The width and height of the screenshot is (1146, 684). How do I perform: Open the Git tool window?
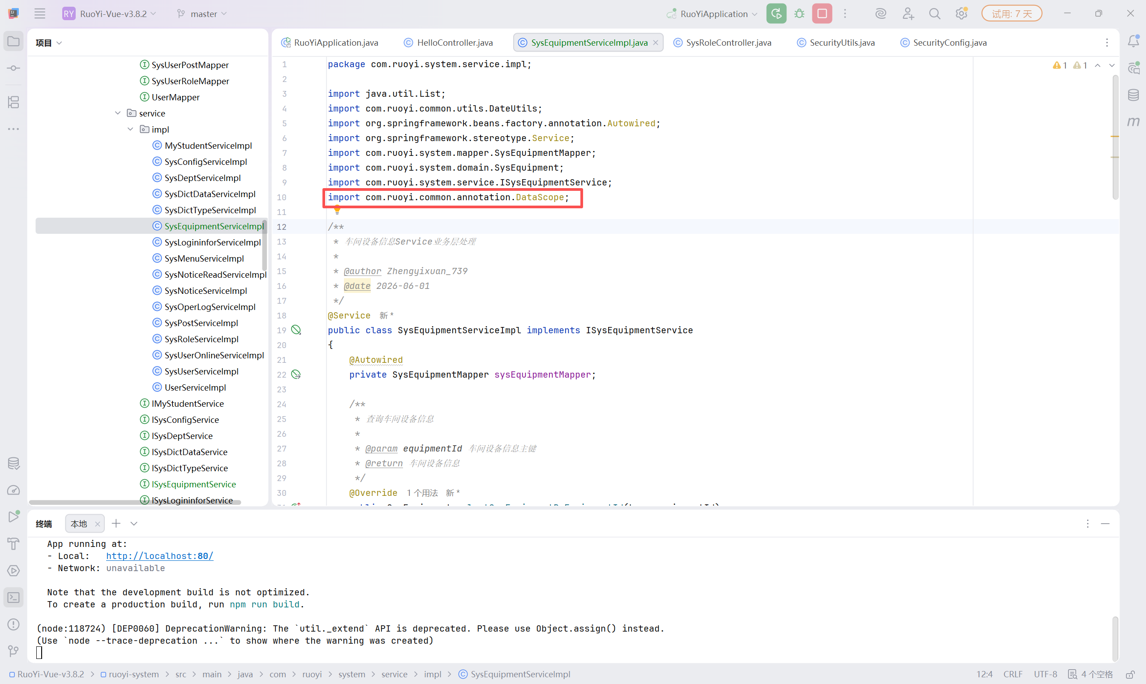[x=13, y=651]
